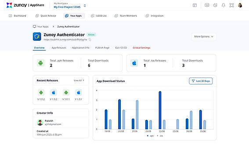The image size is (249, 161).
Task: Toggle the .ios legend entry
Action: (x=160, y=136)
